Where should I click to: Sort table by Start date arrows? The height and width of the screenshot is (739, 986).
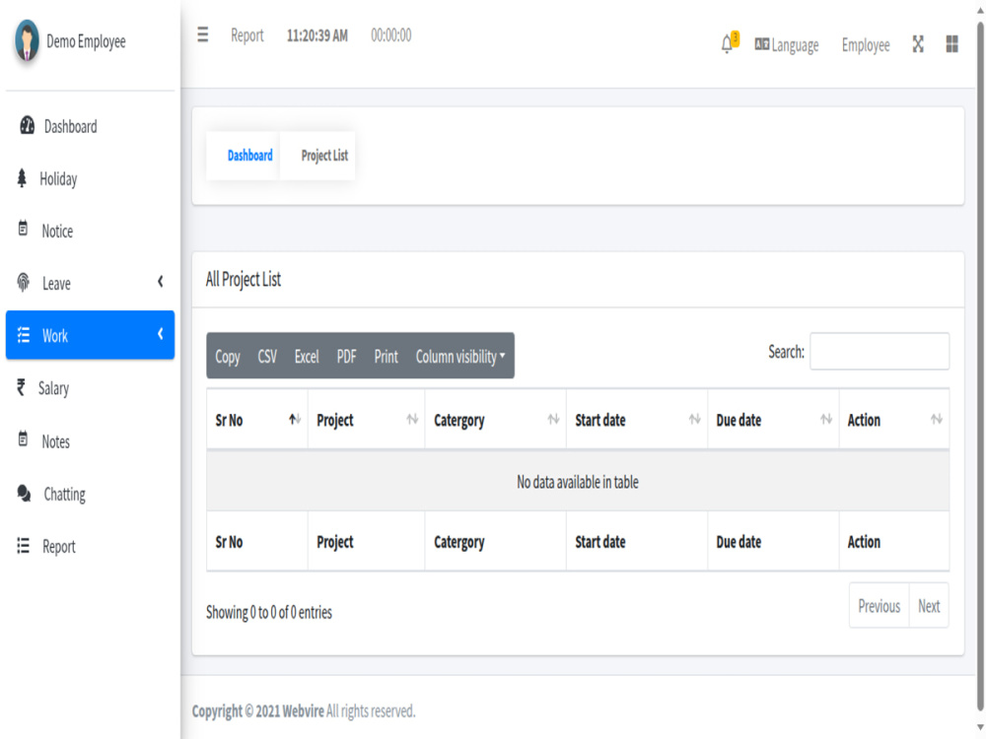pos(694,419)
